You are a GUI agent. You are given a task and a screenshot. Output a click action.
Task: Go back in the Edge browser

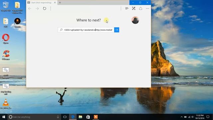click(30, 9)
